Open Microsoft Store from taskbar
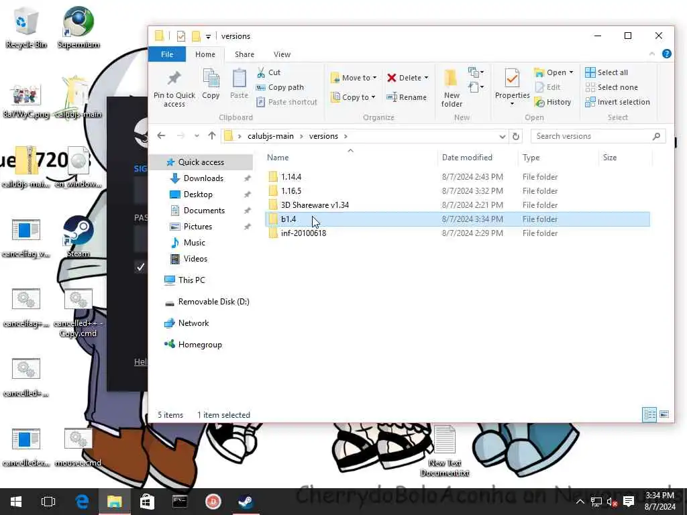Screen dimensions: 687x515 coord(147,502)
